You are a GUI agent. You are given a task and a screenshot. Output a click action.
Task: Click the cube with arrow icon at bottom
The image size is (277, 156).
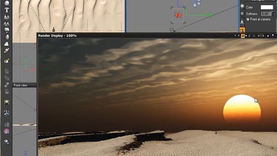(x=6, y=142)
